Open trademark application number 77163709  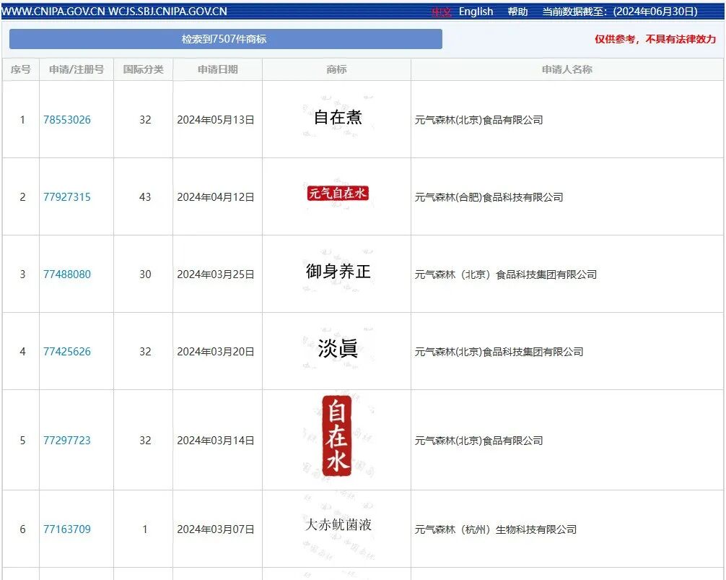68,529
